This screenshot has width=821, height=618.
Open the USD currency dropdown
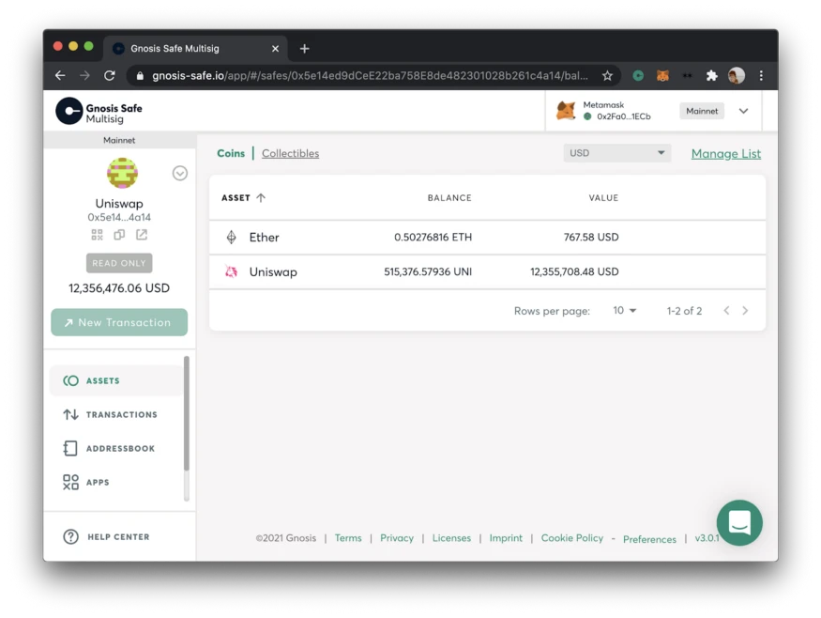(616, 153)
